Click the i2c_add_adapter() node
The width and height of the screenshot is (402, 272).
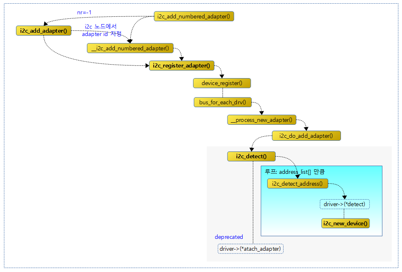pos(43,31)
